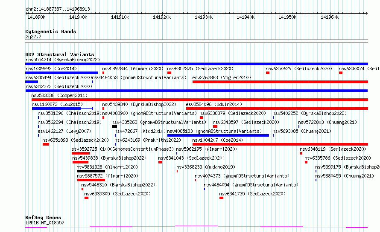Click the nsv583238 (Cooper2011) label
380x232 pixels.
click(x=59, y=95)
